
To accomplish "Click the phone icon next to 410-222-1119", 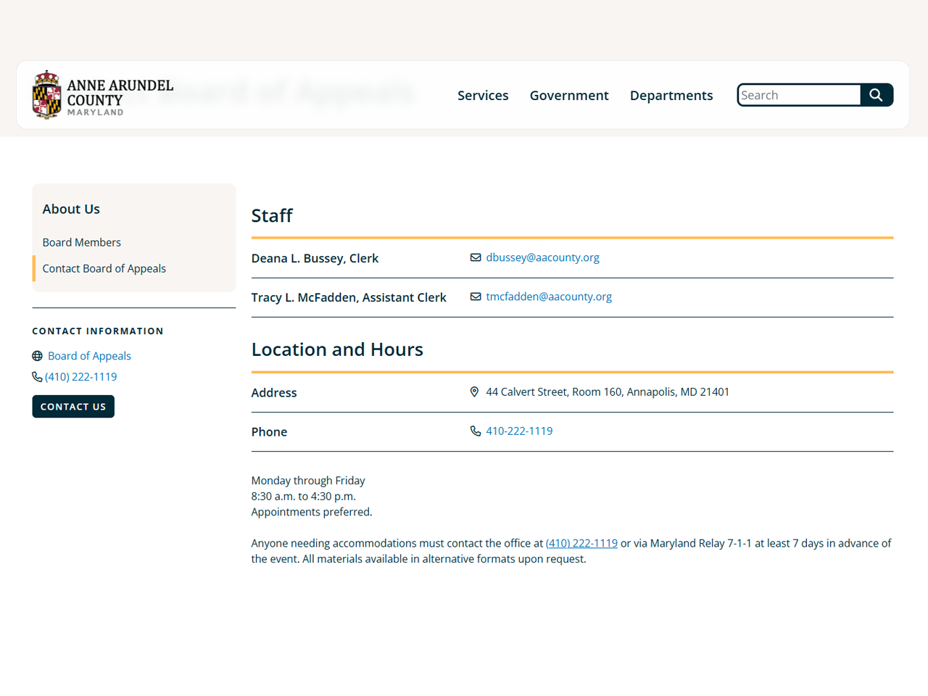I will [x=476, y=430].
